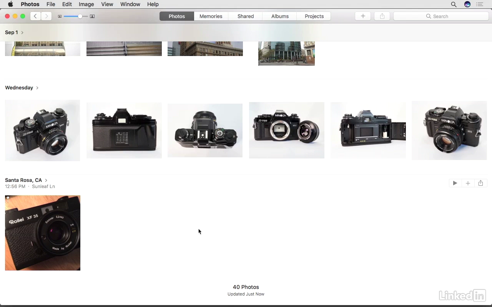The image size is (492, 307).
Task: Select the Rollei XF 35 photo
Action: (43, 233)
